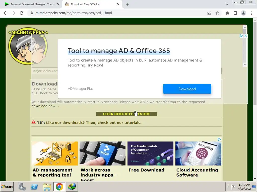Click the inner frame scrollbar down arrow
This screenshot has width=257, height=192.
[x=244, y=65]
